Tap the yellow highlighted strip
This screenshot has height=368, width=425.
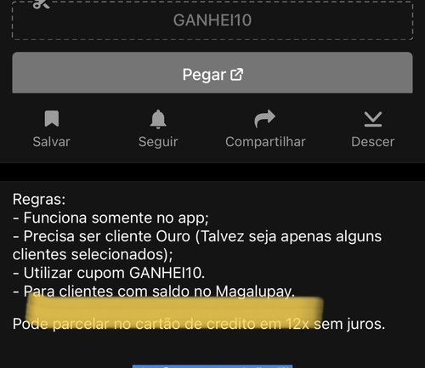[x=174, y=312]
